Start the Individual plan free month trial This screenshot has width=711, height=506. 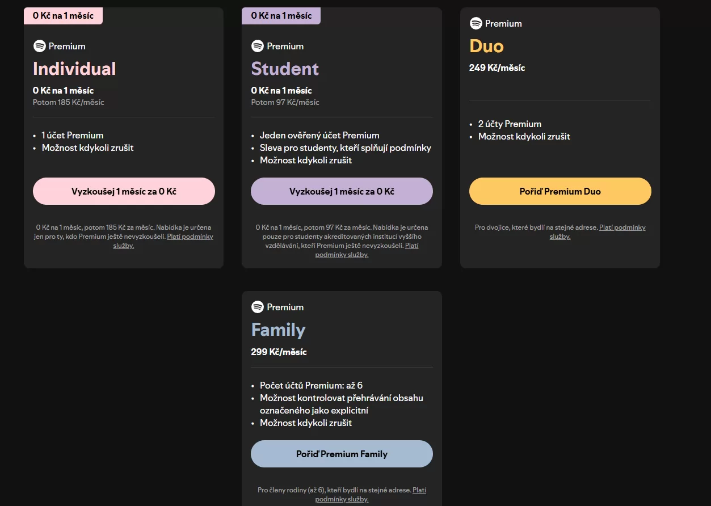pos(124,191)
